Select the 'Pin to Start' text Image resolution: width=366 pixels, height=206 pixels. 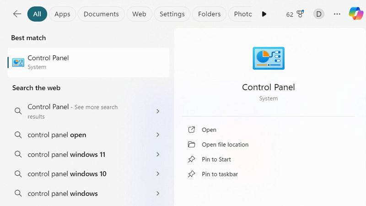click(x=216, y=159)
